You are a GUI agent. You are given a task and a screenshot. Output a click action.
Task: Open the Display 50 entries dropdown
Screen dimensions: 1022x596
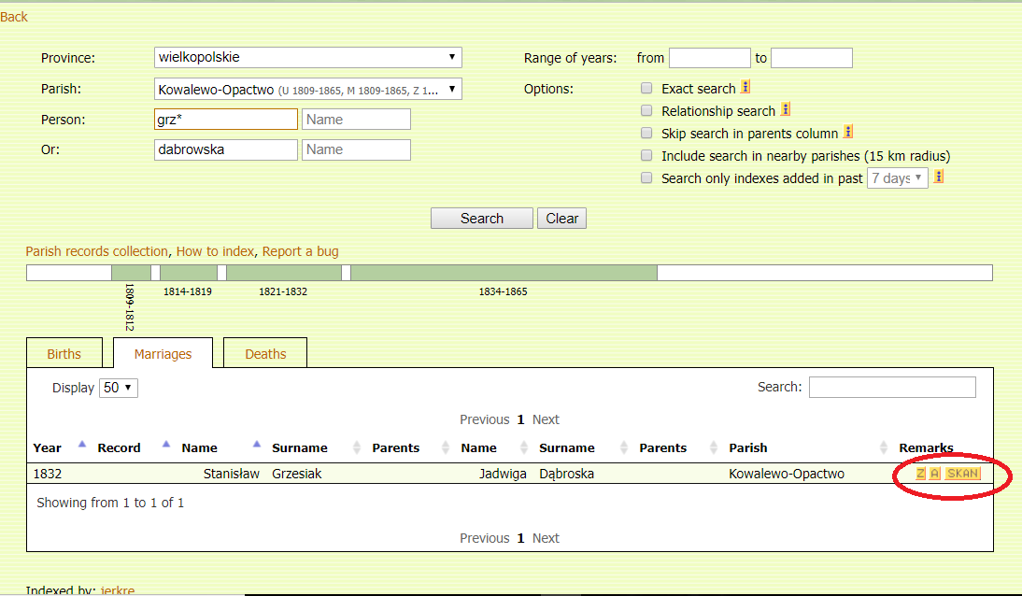tap(119, 388)
